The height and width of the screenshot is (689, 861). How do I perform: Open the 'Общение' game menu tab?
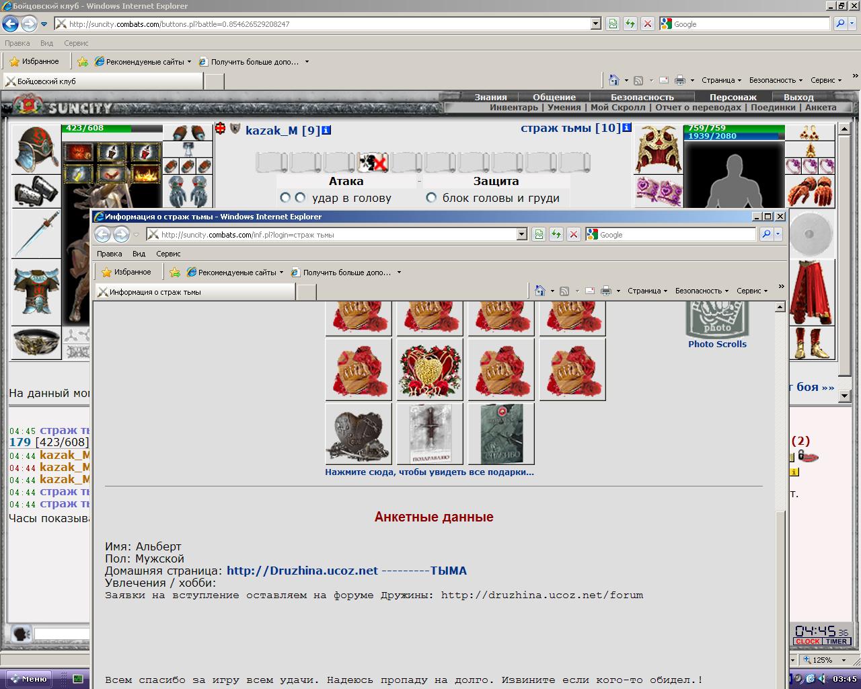pos(554,97)
